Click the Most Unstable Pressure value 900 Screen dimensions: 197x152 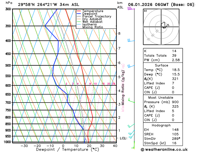(x=175, y=102)
